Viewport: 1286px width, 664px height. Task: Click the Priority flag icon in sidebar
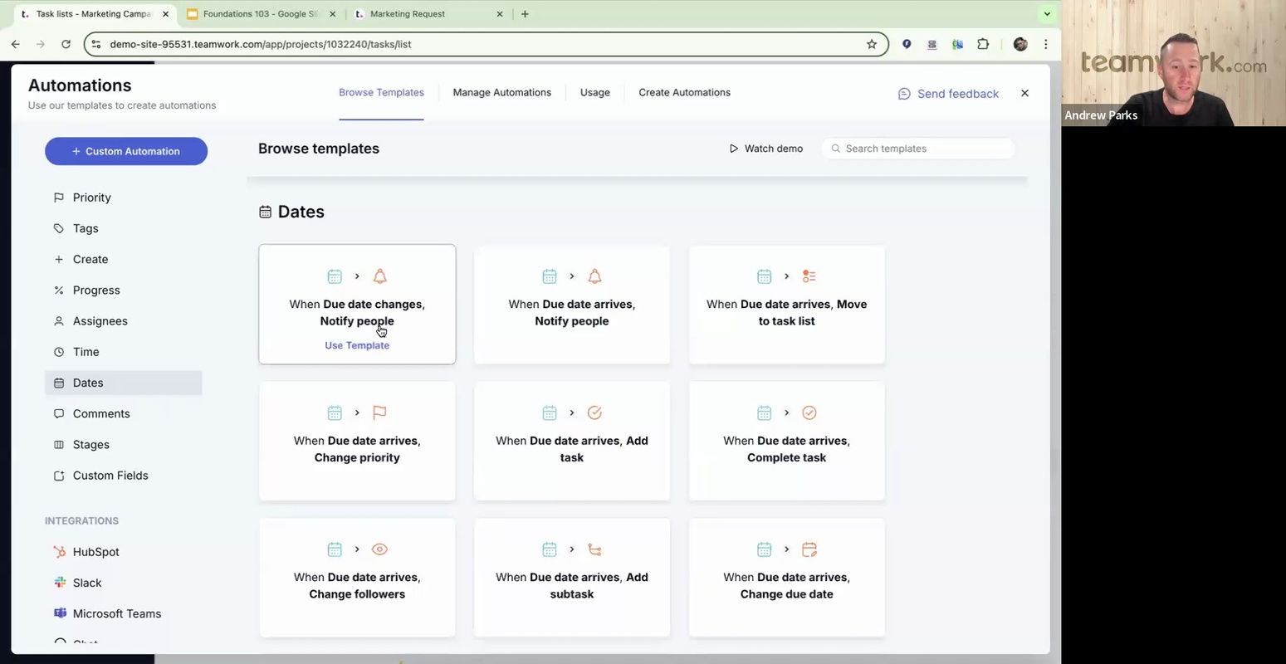click(x=59, y=198)
